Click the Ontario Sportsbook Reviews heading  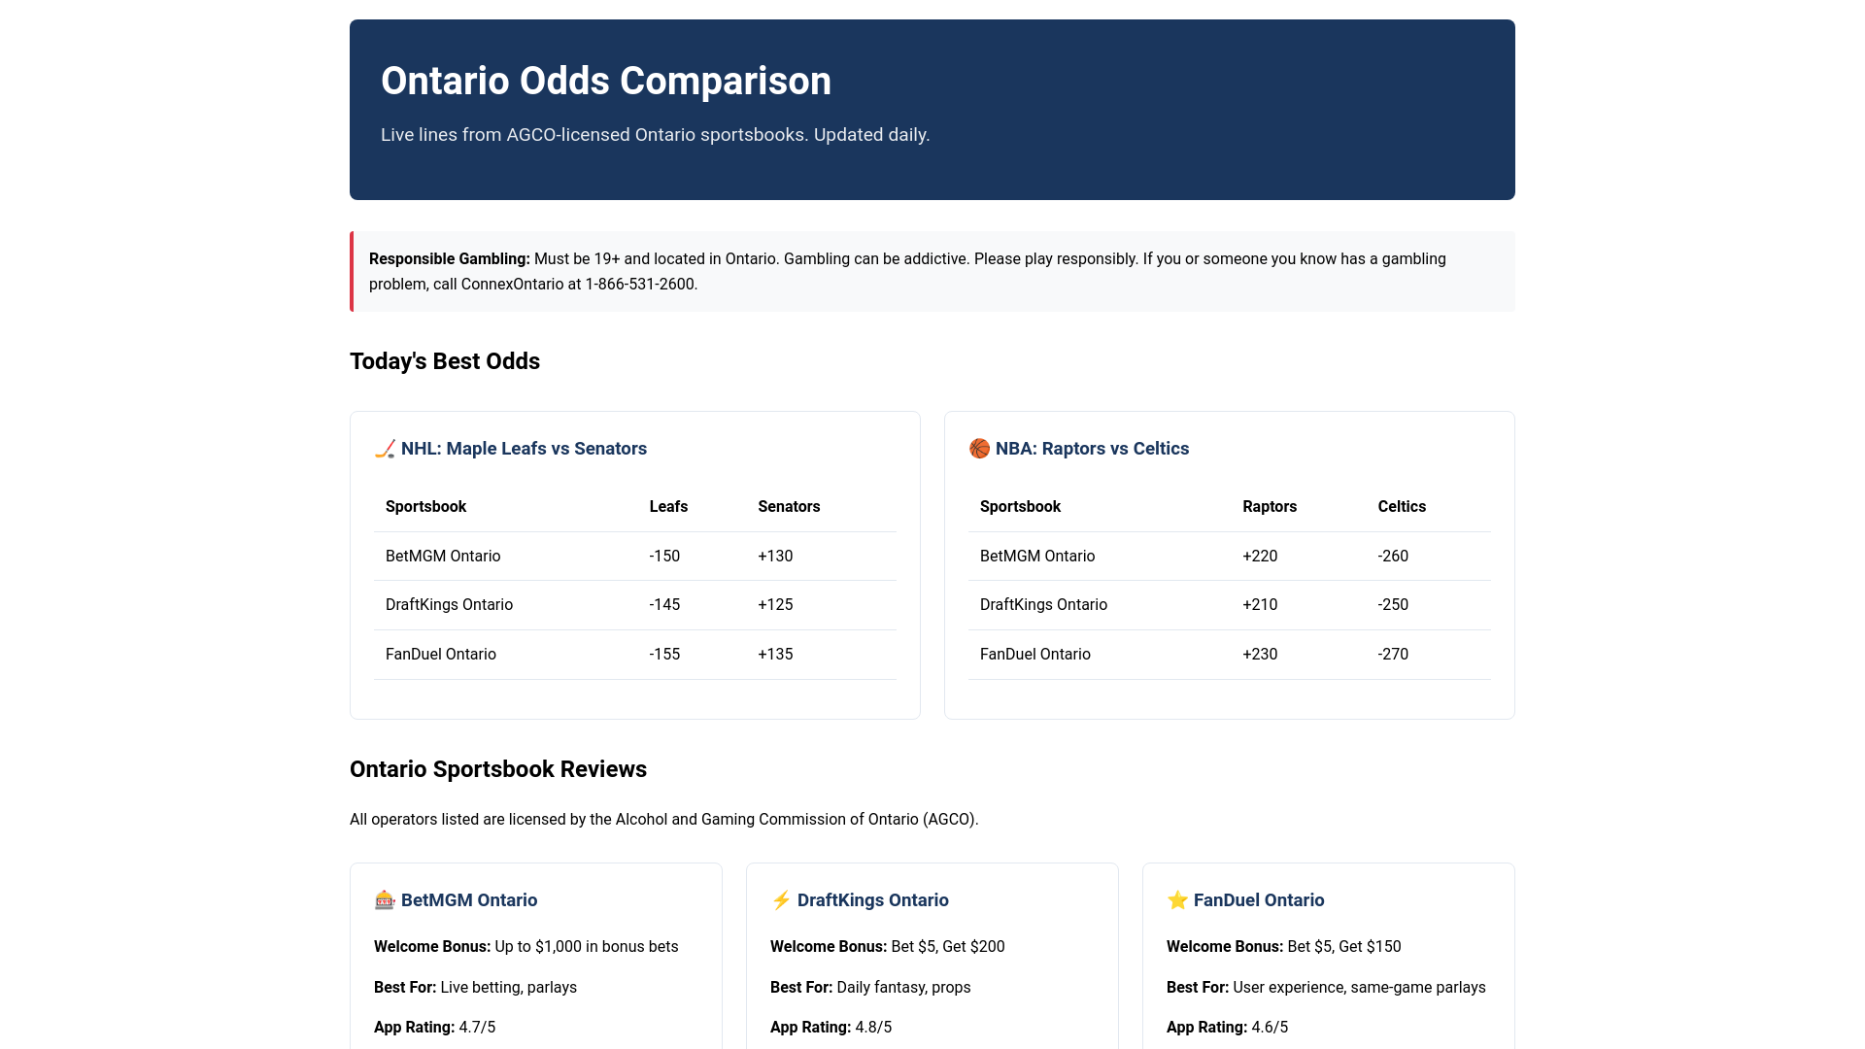[498, 769]
